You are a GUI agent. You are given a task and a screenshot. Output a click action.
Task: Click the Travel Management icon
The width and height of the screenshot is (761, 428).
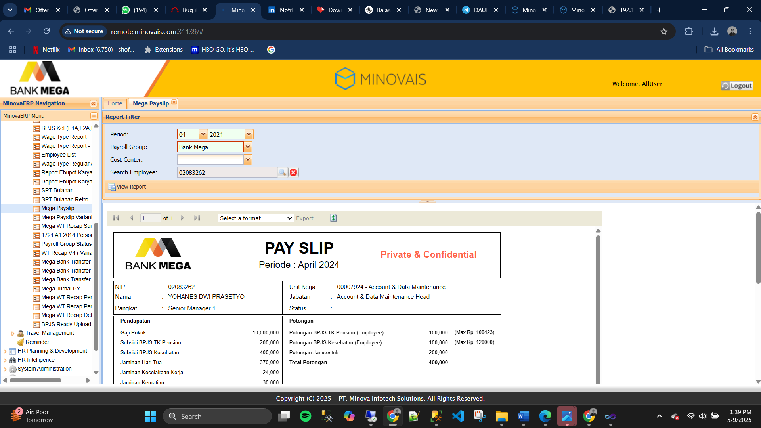point(21,334)
